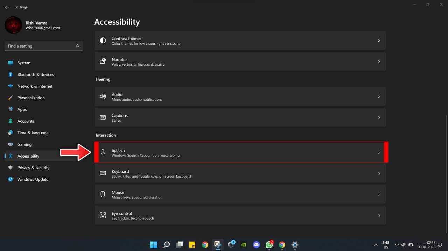The image size is (448, 251).
Task: Click the Hearing section heading
Action: pyautogui.click(x=103, y=79)
